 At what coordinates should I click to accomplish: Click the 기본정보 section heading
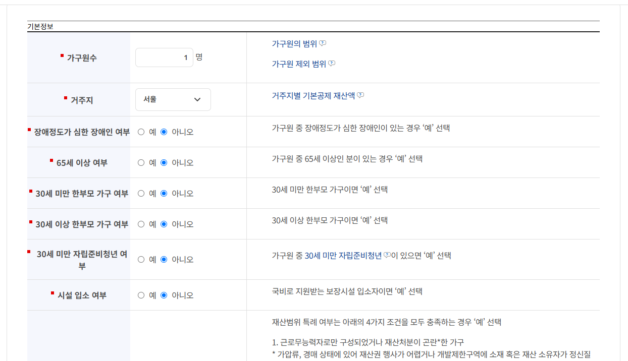[x=40, y=27]
